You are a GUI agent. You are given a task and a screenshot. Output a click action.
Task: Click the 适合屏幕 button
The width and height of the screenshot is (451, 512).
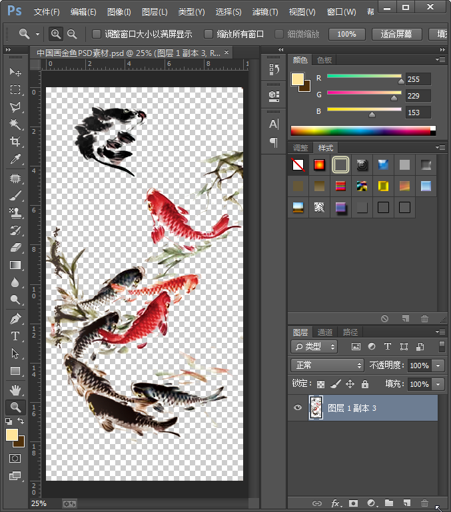tap(397, 34)
